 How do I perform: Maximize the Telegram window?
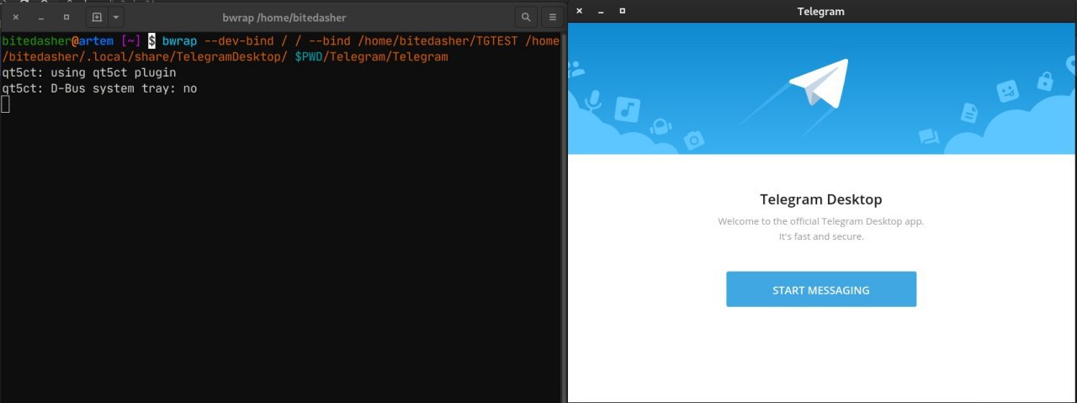tap(622, 11)
